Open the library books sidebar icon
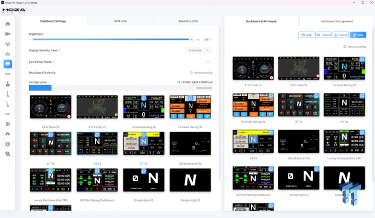This screenshot has width=375, height=218. (x=8, y=124)
